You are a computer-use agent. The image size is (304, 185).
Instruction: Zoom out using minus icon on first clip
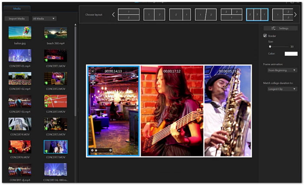pyautogui.click(x=92, y=150)
